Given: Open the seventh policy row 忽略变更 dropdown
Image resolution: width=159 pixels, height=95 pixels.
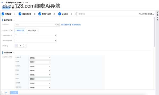Looking at the screenshot, I should pos(39,83).
